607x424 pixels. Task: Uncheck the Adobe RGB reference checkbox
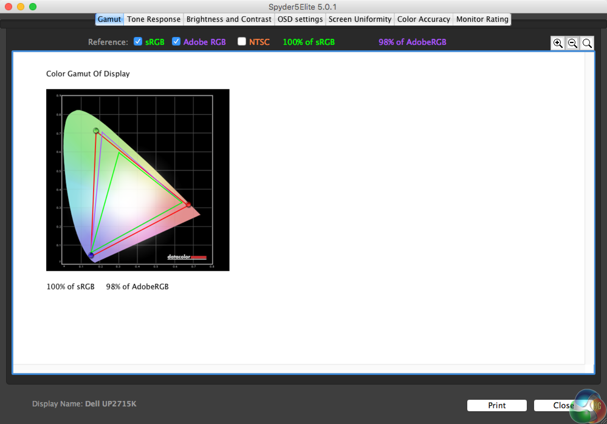click(x=176, y=42)
